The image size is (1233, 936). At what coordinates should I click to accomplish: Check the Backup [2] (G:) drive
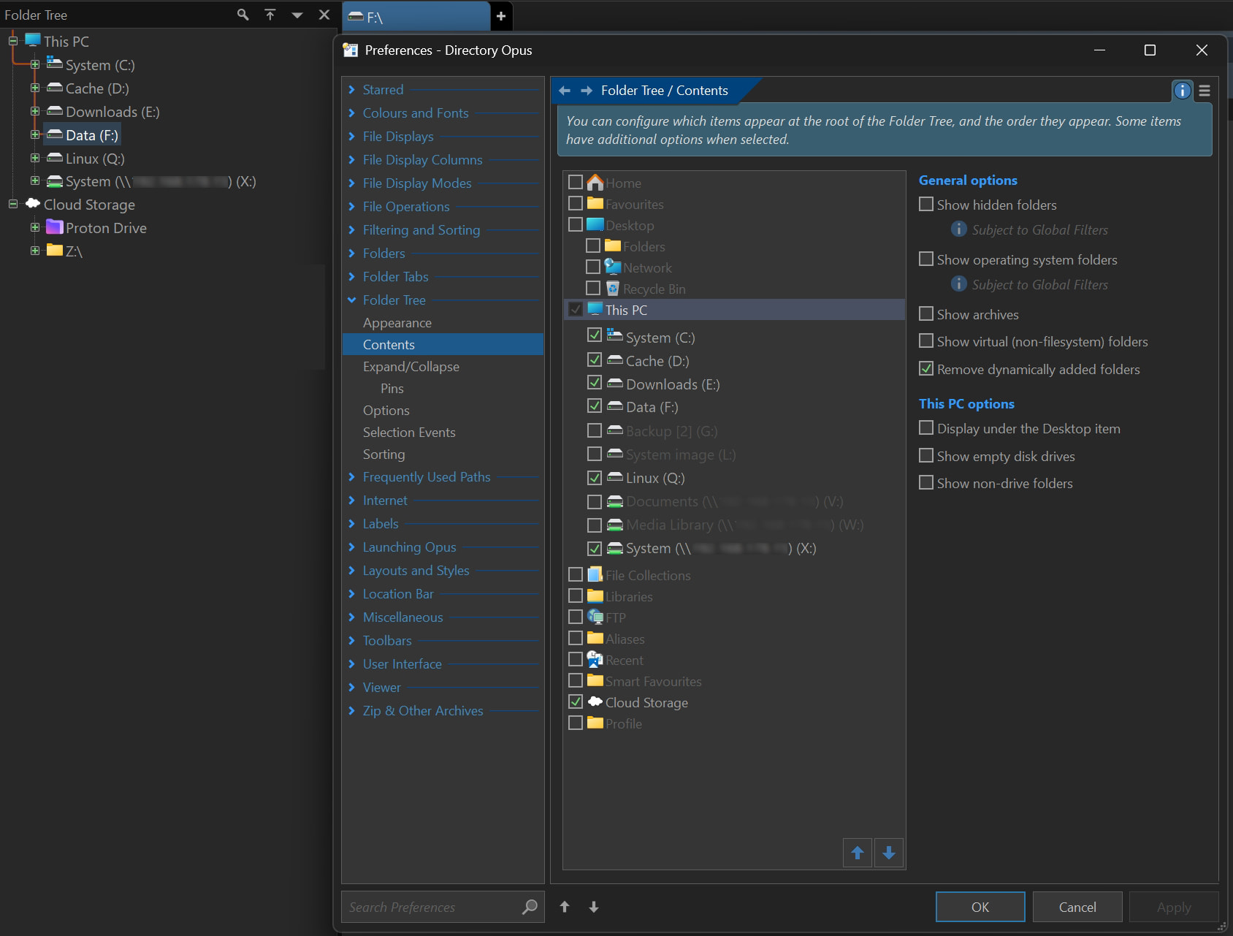(595, 431)
